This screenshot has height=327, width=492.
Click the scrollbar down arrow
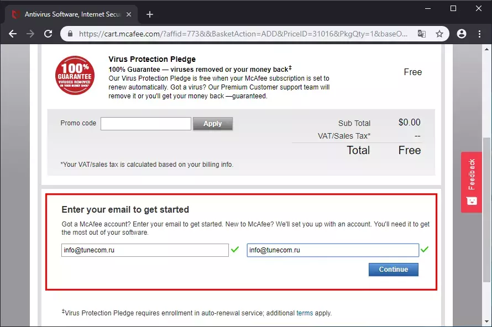point(486,321)
